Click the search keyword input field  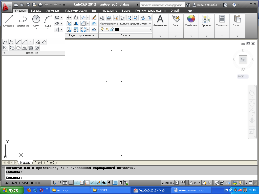tap(162, 5)
